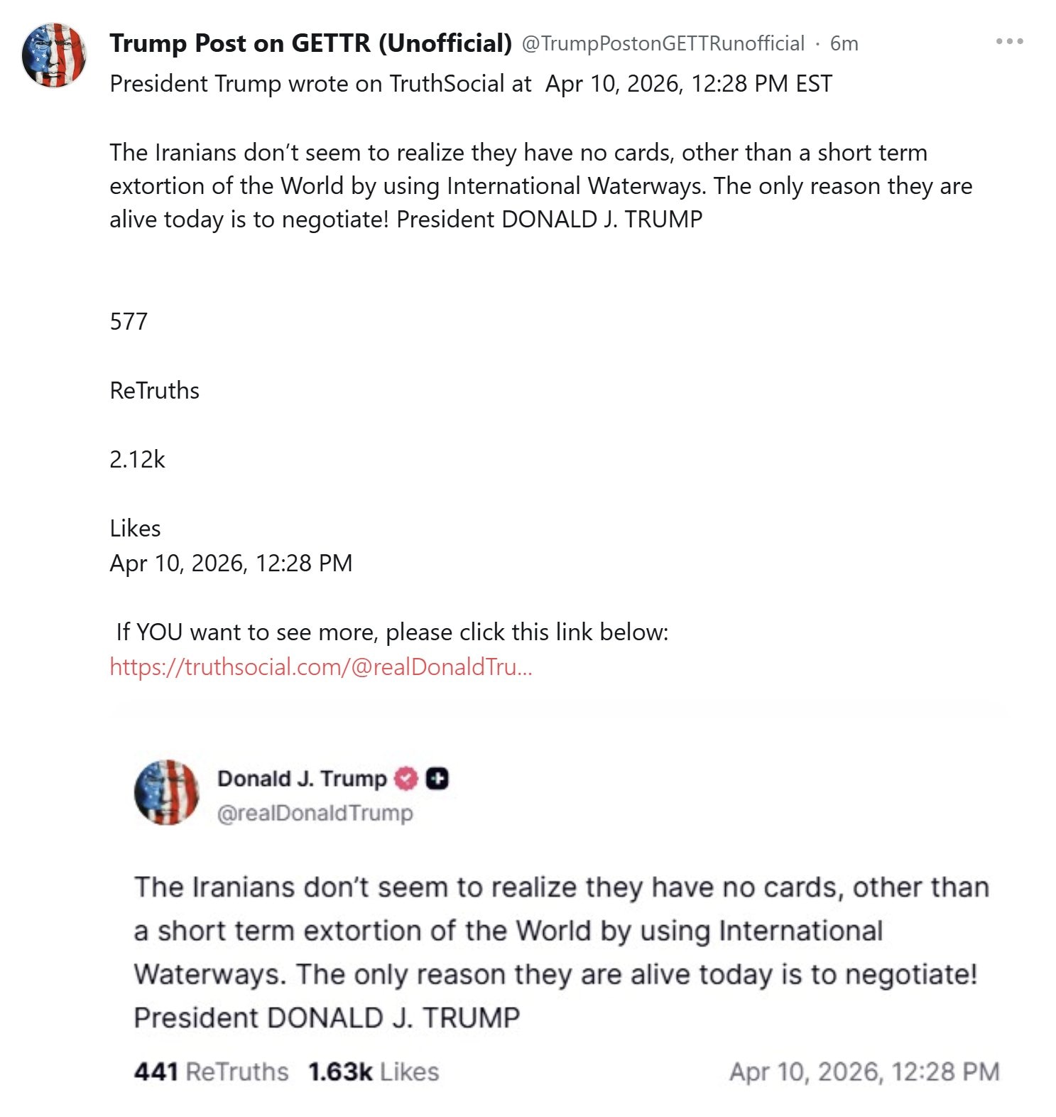This screenshot has height=1117, width=1056.
Task: Click the 'If YOU want to see more' text
Action: click(392, 632)
